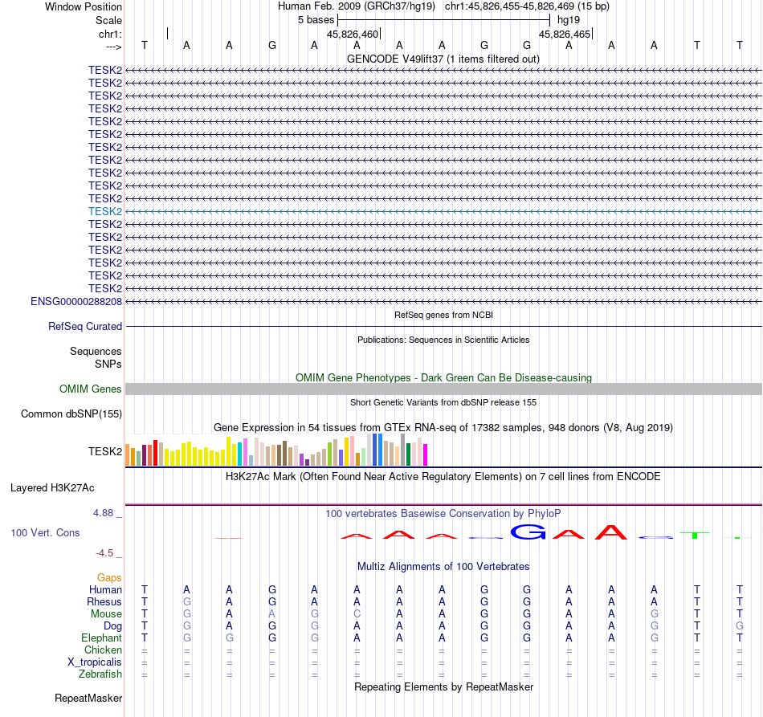Click the GTEx Gene Expression track title
The height and width of the screenshot is (717, 763).
pyautogui.click(x=443, y=428)
